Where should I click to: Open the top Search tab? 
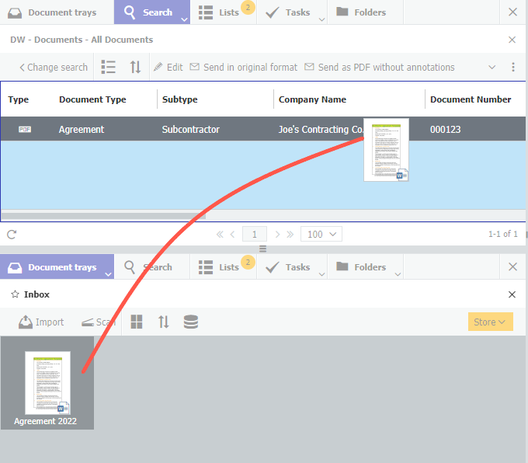pos(151,12)
